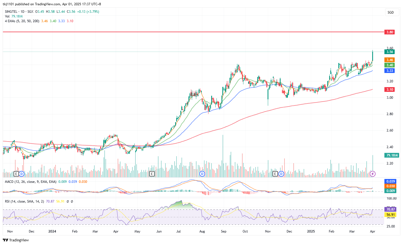Select the MACD (12, 26, close, 9, EMA, EMA) legend

pos(31,182)
